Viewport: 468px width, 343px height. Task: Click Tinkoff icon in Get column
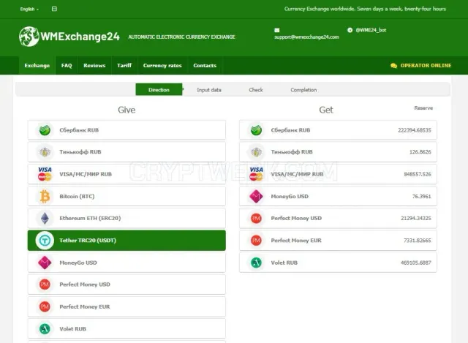click(x=256, y=152)
